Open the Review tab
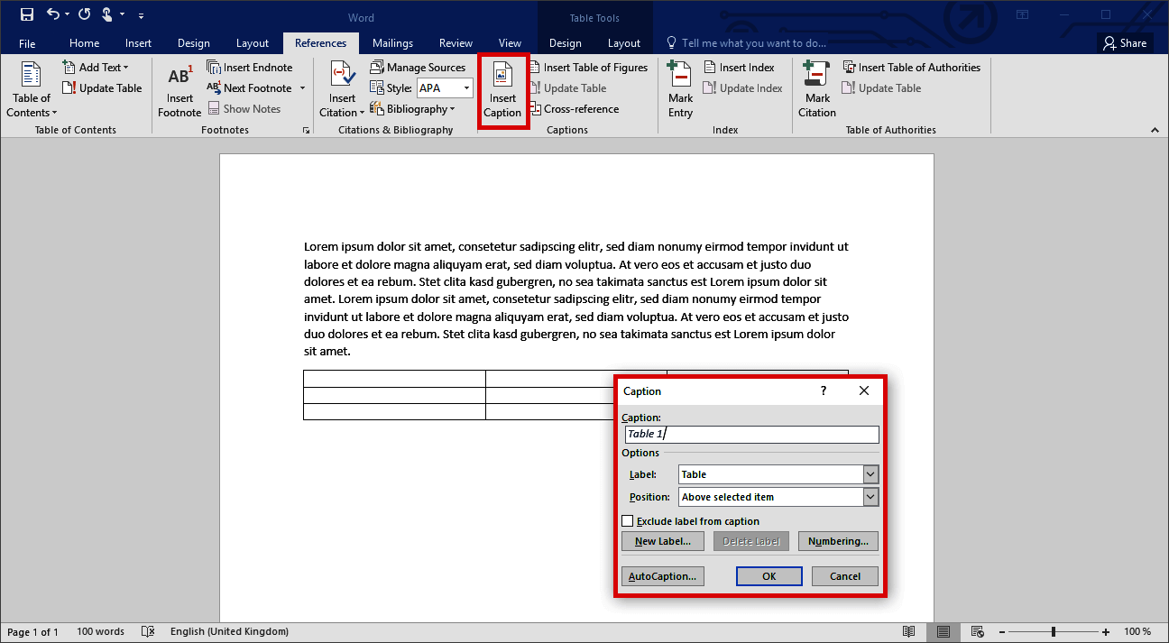This screenshot has width=1169, height=643. pyautogui.click(x=456, y=42)
